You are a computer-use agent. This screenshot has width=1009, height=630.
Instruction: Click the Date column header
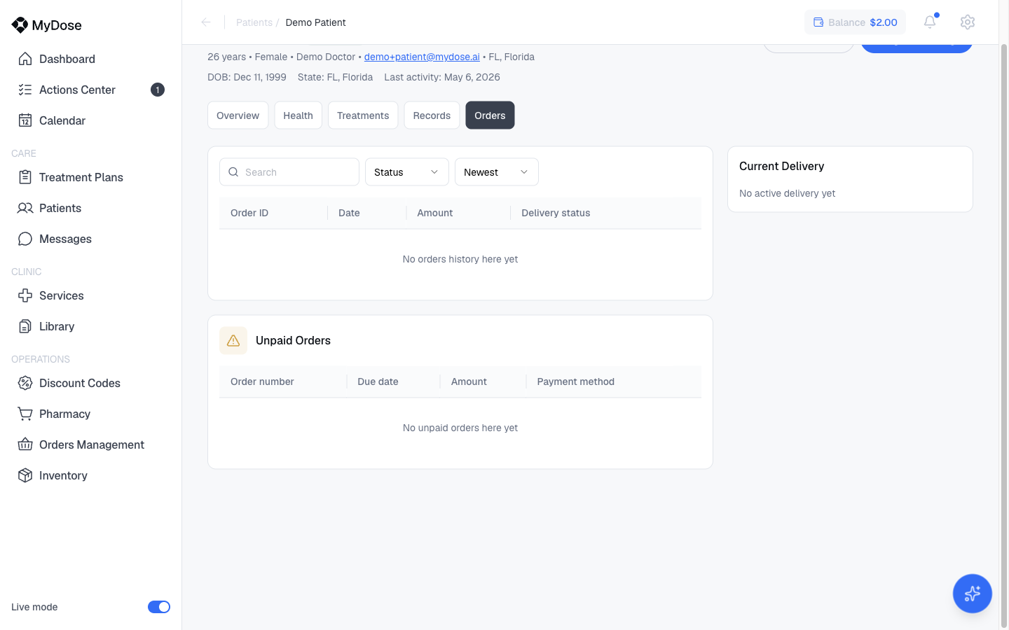[349, 213]
